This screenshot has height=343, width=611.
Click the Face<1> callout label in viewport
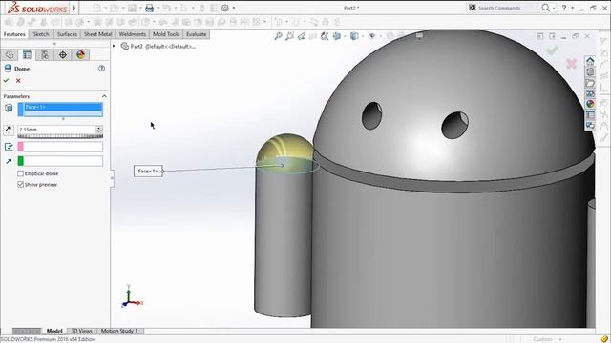(x=148, y=171)
